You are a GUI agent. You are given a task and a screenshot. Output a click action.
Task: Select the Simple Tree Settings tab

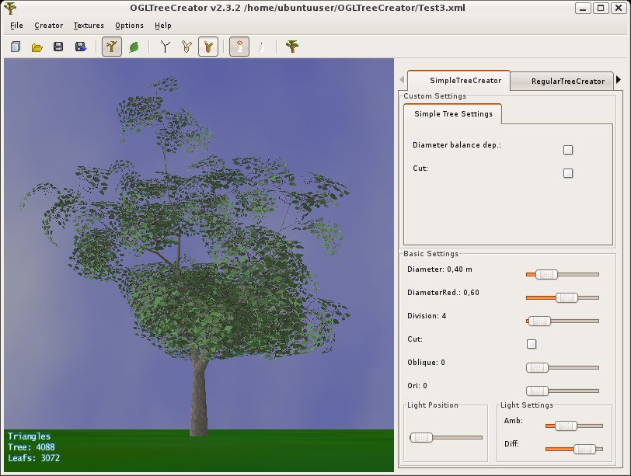[x=453, y=114]
